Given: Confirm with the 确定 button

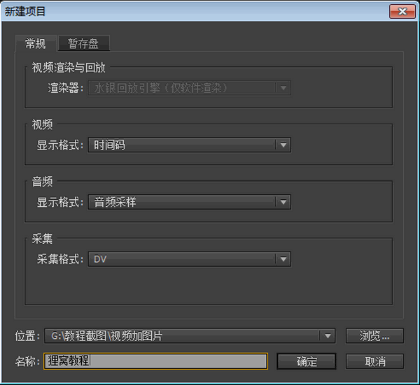Looking at the screenshot, I should [x=306, y=361].
